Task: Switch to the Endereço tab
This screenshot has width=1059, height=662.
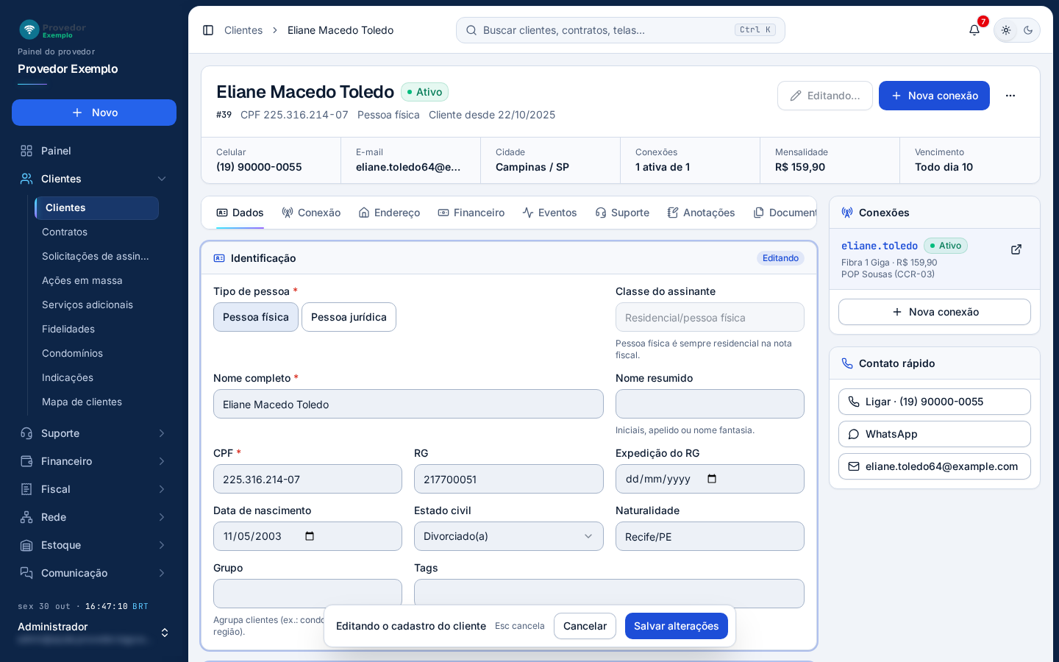Action: pyautogui.click(x=389, y=213)
